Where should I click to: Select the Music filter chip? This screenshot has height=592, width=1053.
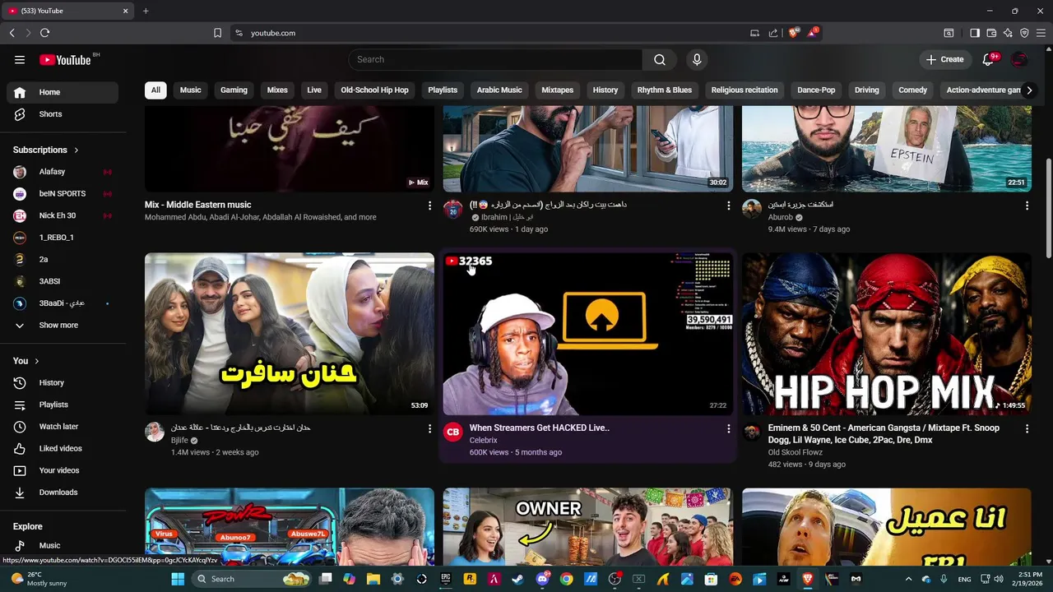point(190,90)
